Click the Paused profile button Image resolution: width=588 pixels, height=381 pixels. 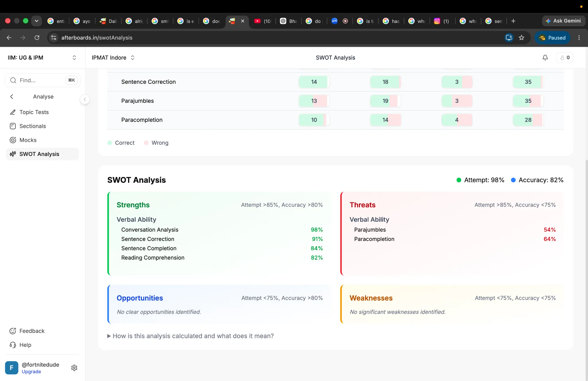pos(552,38)
